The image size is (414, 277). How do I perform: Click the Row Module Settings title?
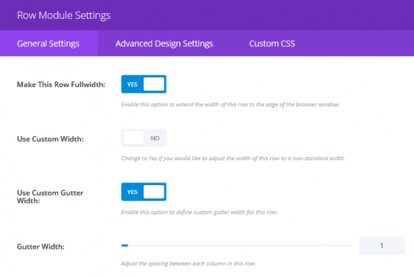(63, 14)
